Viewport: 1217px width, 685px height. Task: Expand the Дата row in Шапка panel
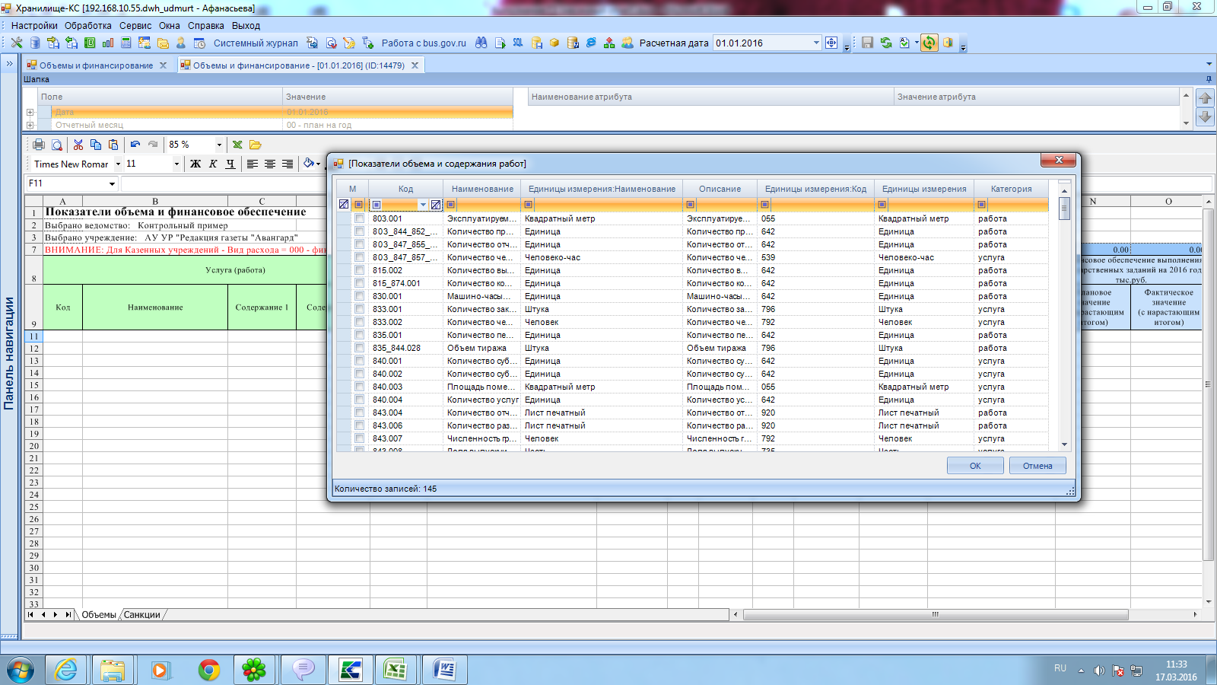30,113
